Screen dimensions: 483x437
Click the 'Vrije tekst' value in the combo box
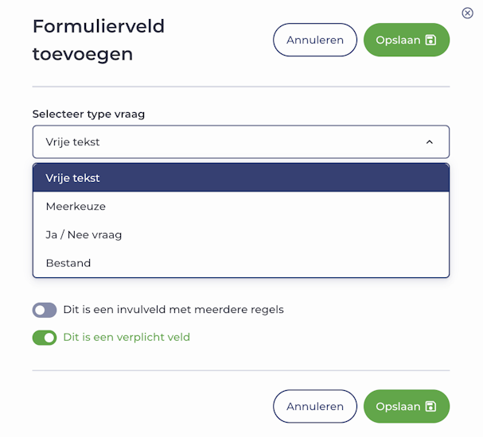pyautogui.click(x=73, y=142)
